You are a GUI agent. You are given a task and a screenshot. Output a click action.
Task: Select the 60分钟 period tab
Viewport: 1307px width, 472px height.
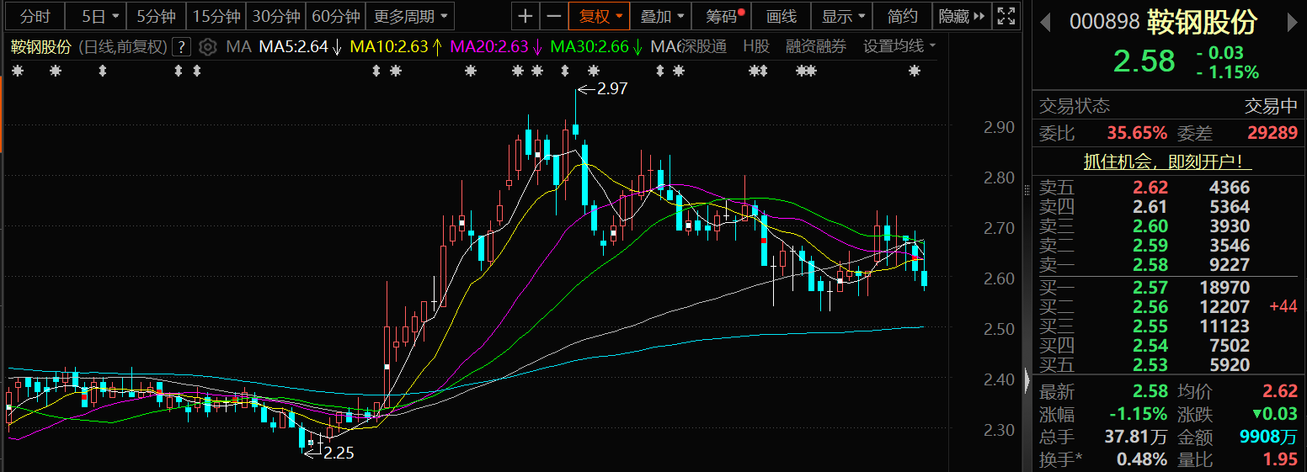click(x=335, y=16)
